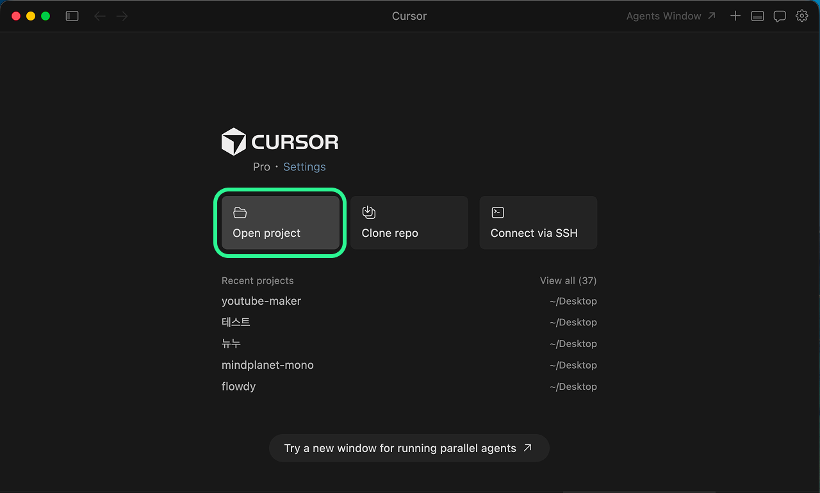The image size is (820, 493).
Task: Close the window with red button
Action: pos(16,16)
